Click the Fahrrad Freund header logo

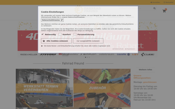coord(87,10)
